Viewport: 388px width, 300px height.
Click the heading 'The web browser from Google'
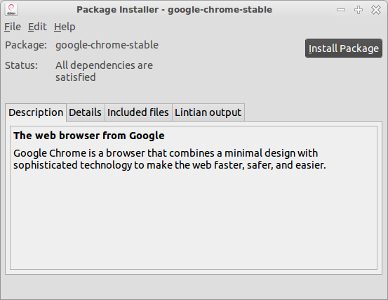[x=89, y=136]
